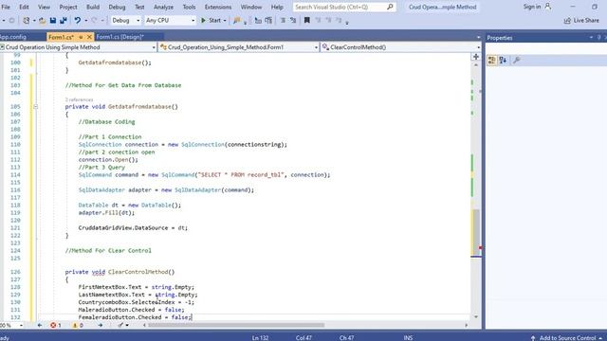Open the class dropdown Crud_Operation_Using_Simple_Method.Form1
Image resolution: width=607 pixels, height=341 pixels.
[239, 47]
